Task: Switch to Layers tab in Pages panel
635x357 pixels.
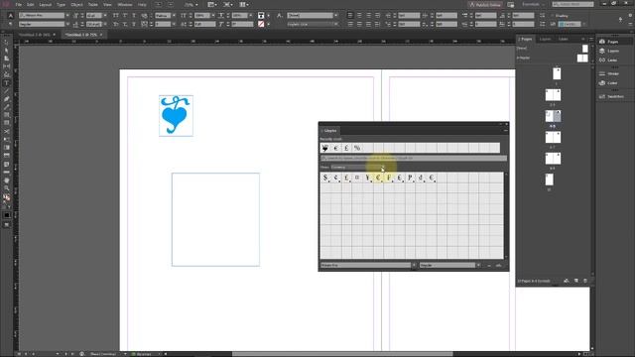Action: [x=545, y=39]
